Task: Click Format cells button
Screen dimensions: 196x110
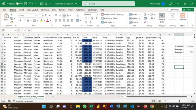Action: coord(134,22)
